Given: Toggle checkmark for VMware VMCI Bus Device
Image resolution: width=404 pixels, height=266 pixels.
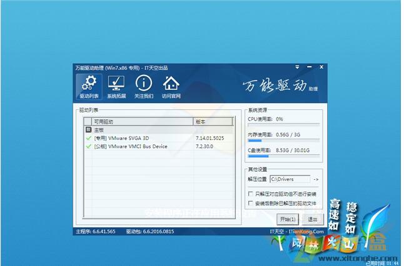Looking at the screenshot, I should click(88, 147).
